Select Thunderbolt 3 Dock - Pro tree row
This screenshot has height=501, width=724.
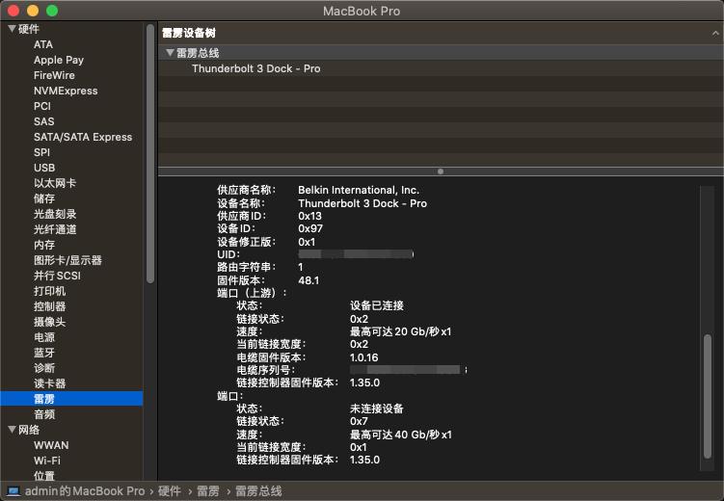(441, 68)
